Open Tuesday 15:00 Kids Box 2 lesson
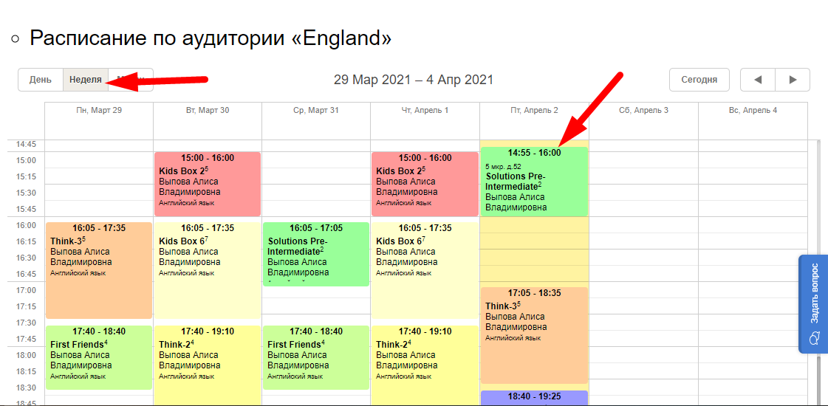 tap(208, 184)
